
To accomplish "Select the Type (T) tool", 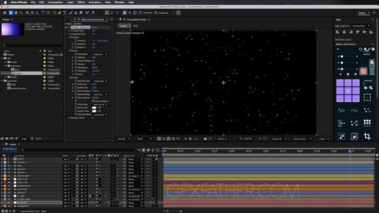I will [x=65, y=12].
